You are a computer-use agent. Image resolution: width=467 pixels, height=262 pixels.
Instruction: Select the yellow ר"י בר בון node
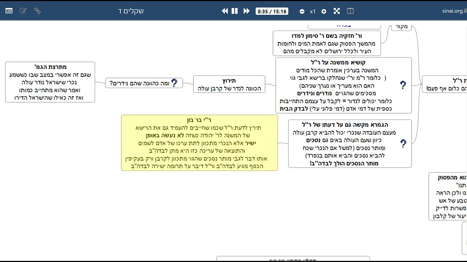pos(200,143)
